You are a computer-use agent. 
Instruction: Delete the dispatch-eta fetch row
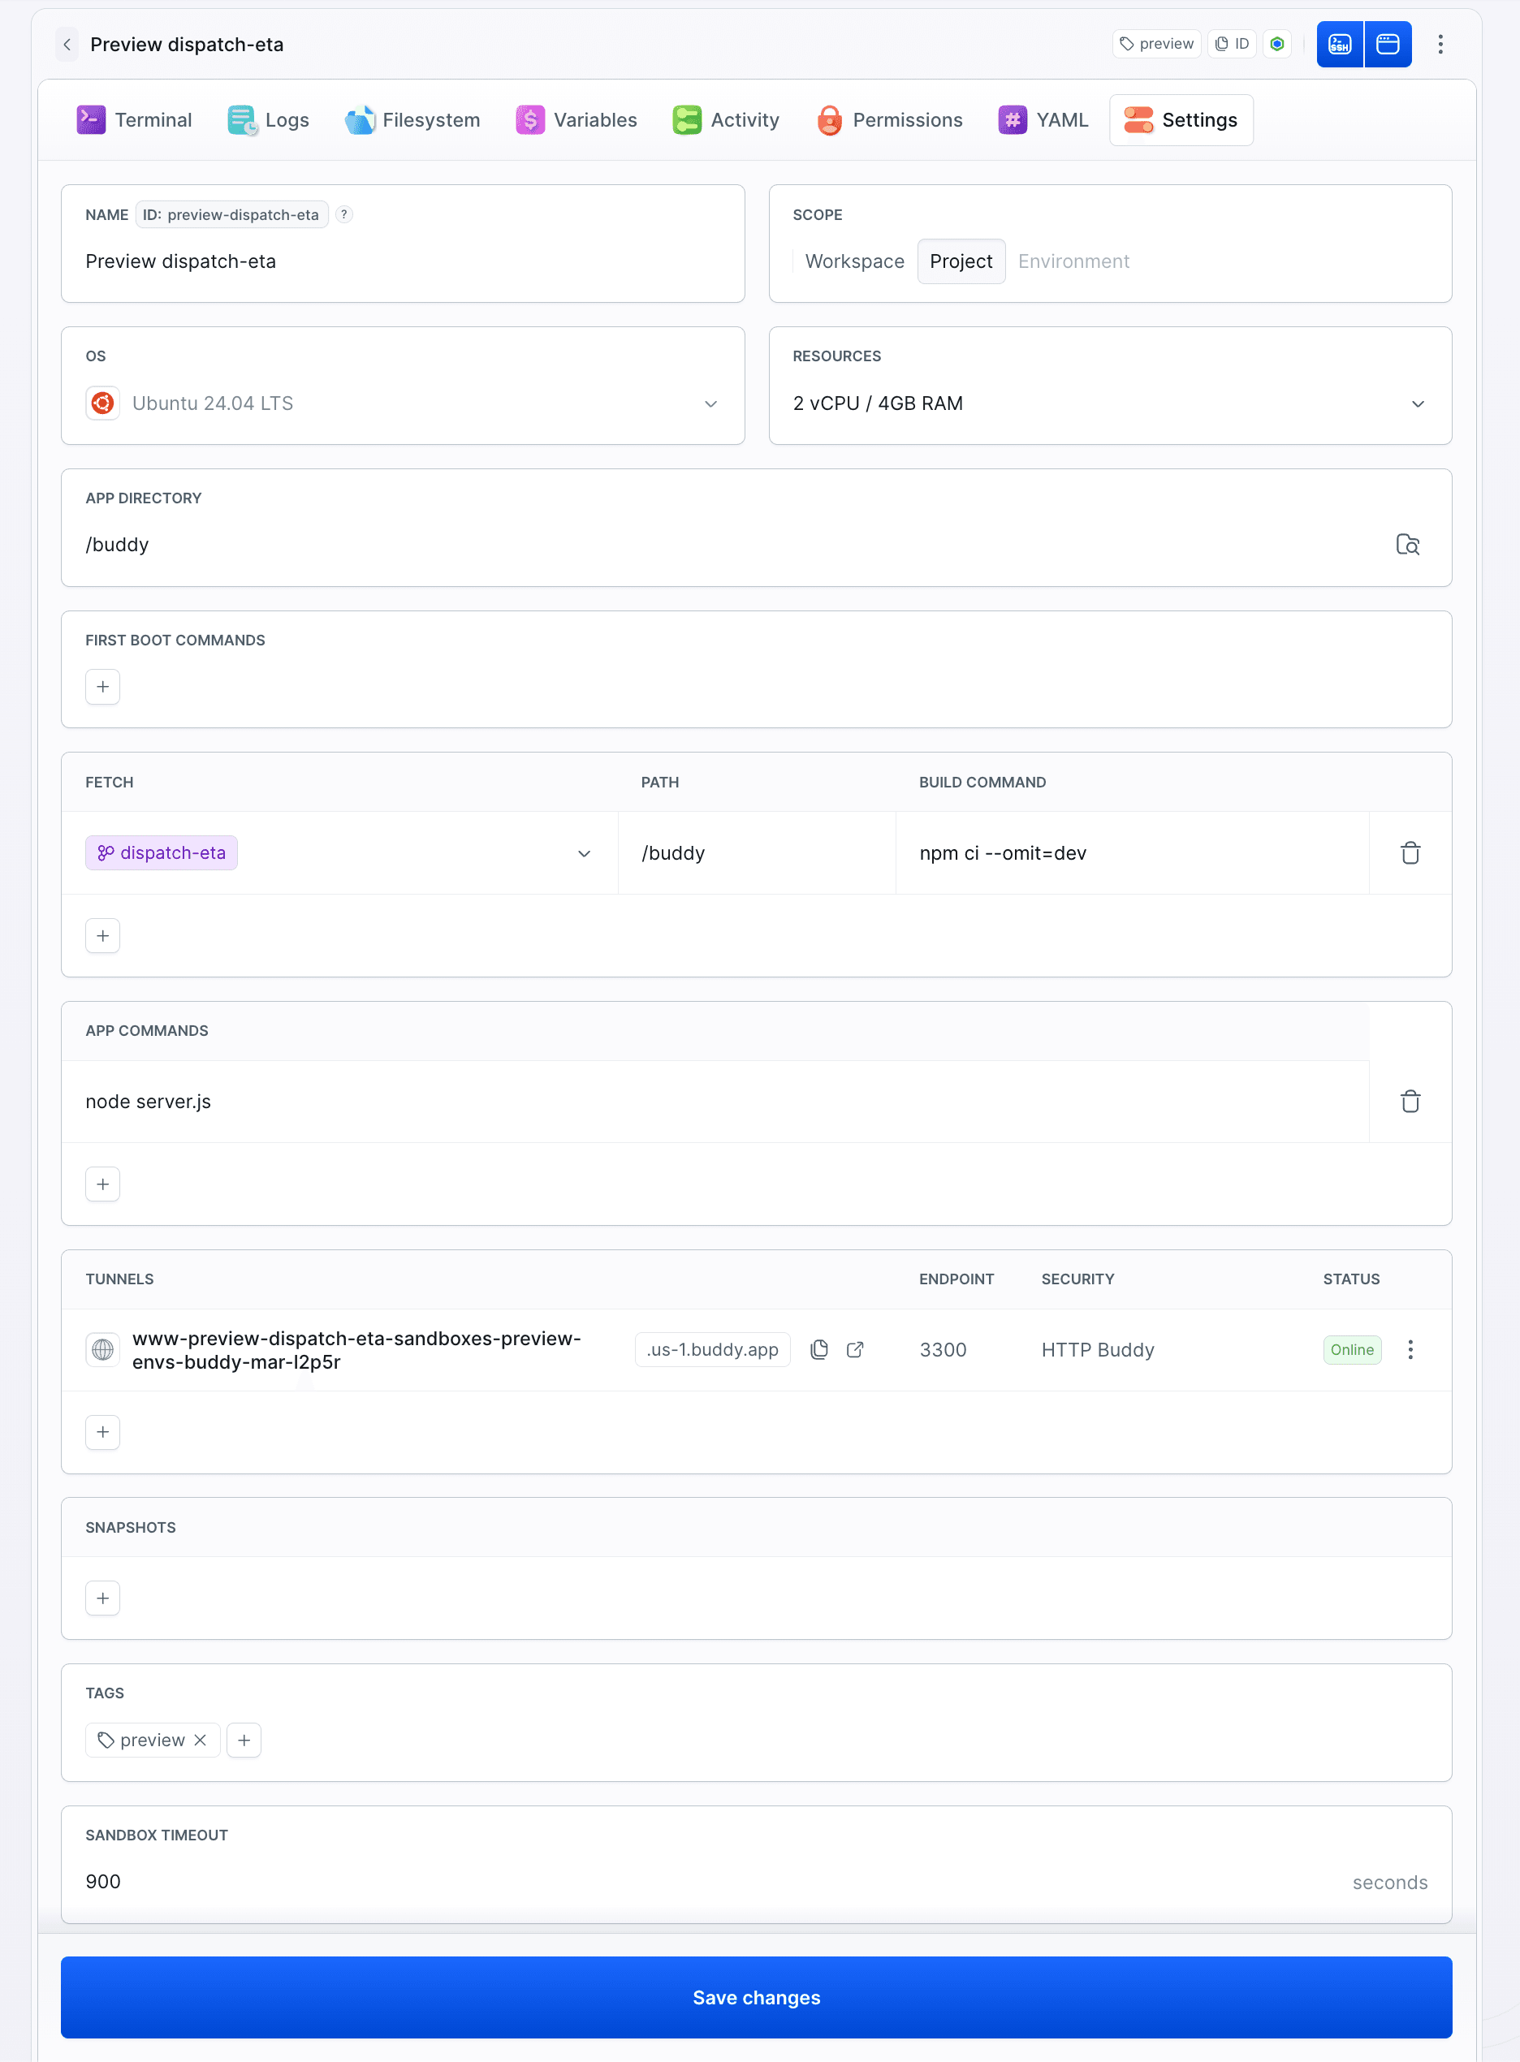1410,852
